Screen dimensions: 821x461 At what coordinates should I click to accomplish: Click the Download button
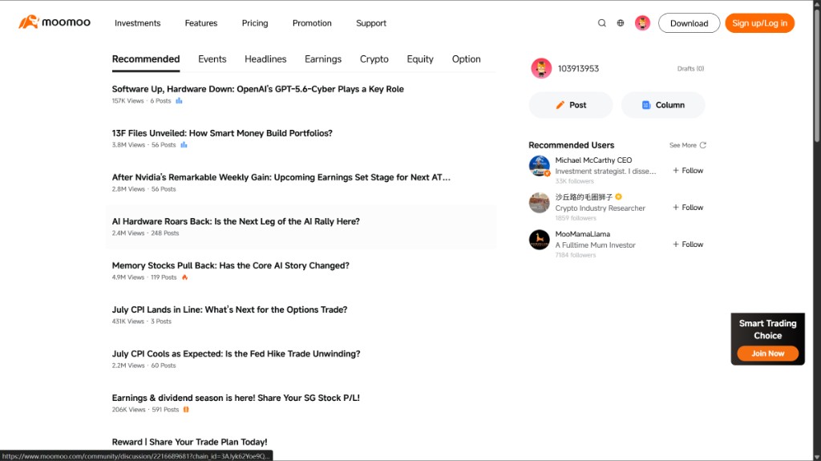coord(689,23)
